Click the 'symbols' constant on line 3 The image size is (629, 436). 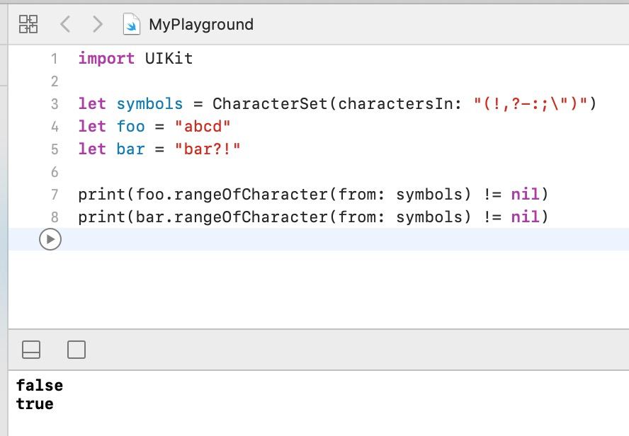coord(149,104)
